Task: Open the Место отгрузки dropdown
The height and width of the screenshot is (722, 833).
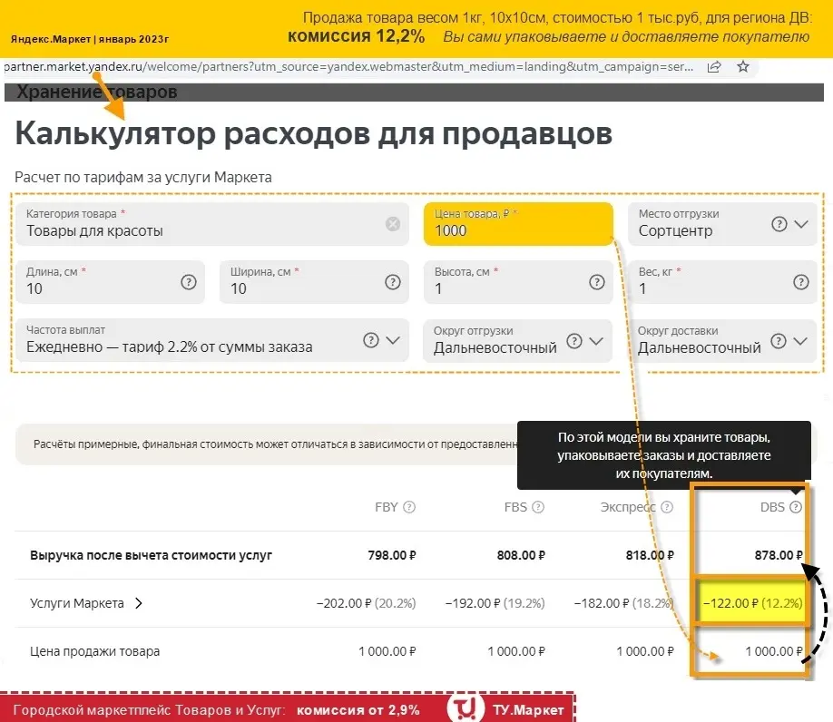Action: tap(800, 224)
